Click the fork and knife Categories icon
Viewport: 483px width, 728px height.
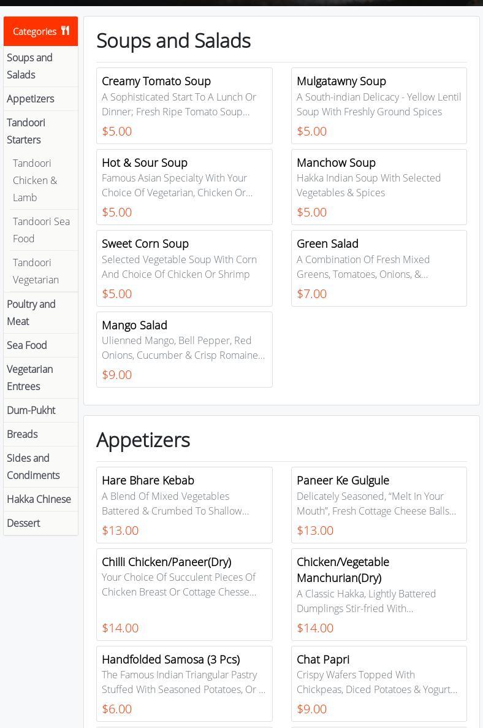tap(65, 31)
